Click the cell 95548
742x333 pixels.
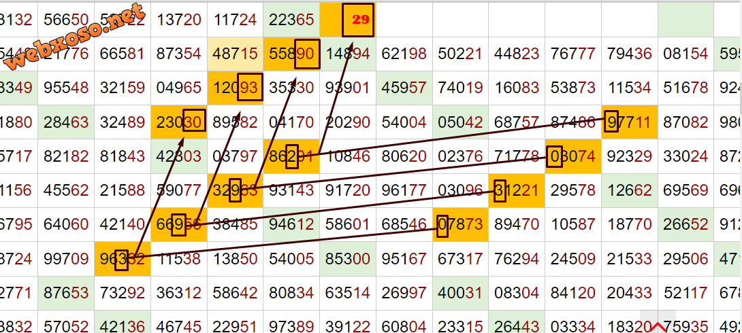pos(66,88)
